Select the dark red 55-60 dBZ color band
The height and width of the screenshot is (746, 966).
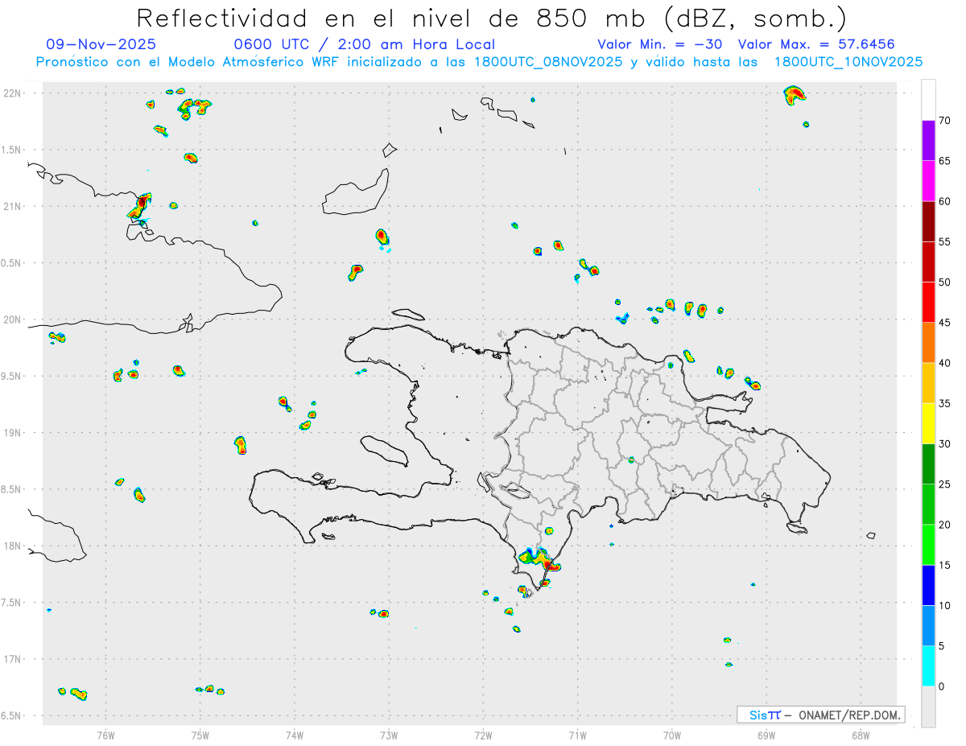pos(928,221)
